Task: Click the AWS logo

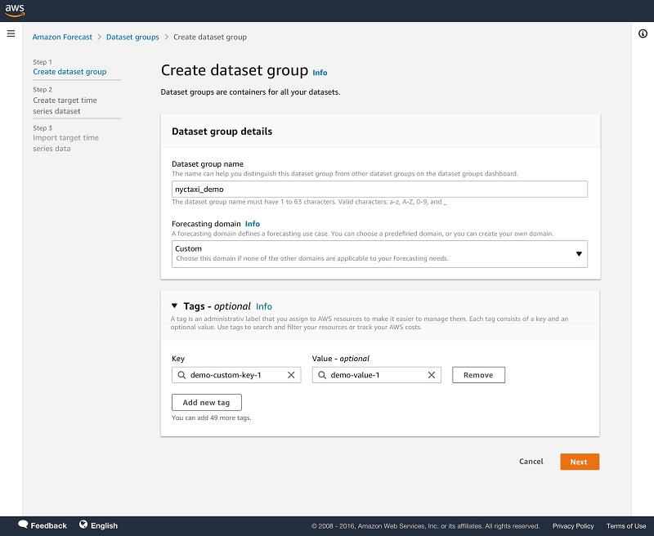Action: click(x=15, y=11)
